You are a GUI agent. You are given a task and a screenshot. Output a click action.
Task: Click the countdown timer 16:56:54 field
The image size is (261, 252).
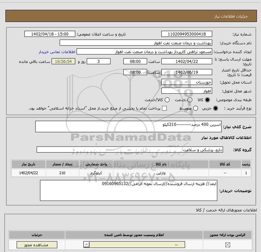pos(63,61)
